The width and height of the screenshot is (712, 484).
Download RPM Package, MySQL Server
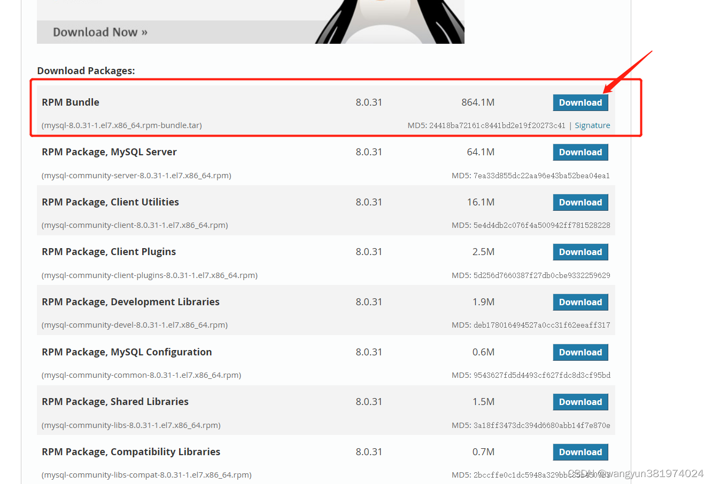pyautogui.click(x=581, y=152)
